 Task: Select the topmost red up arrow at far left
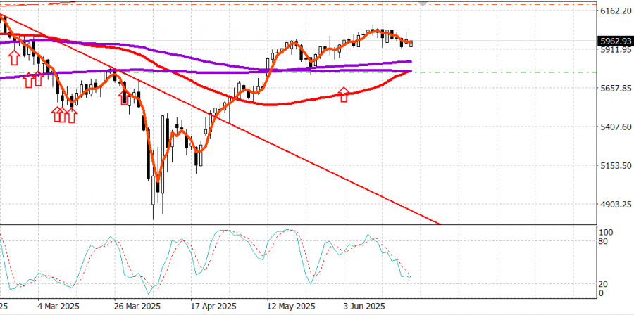(x=14, y=57)
